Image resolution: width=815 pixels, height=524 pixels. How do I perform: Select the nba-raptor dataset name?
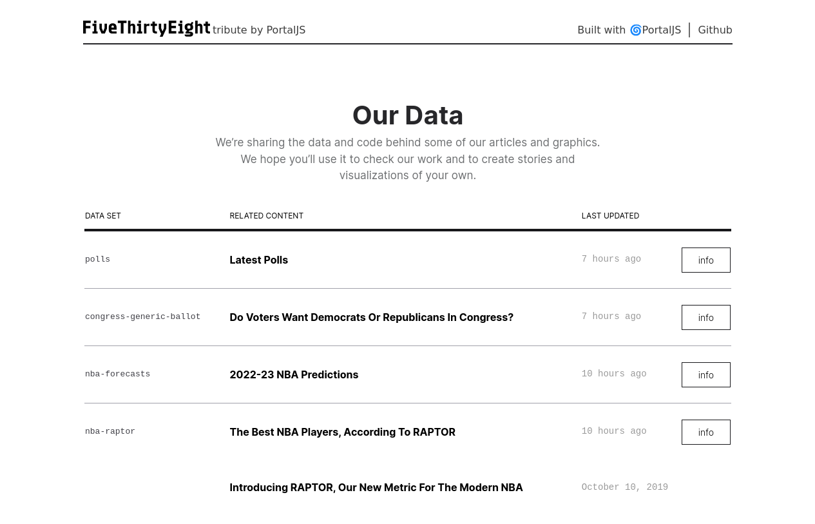coord(110,432)
